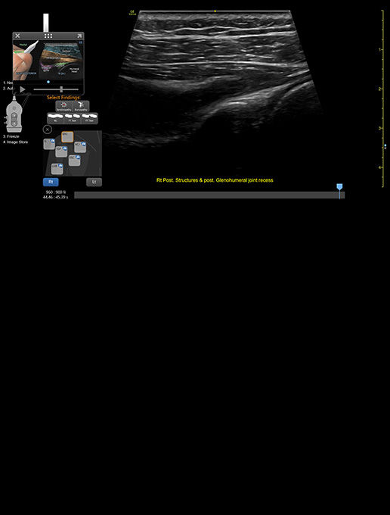The image size is (390, 515).
Task: Close the anatomy reference popup
Action: point(17,36)
